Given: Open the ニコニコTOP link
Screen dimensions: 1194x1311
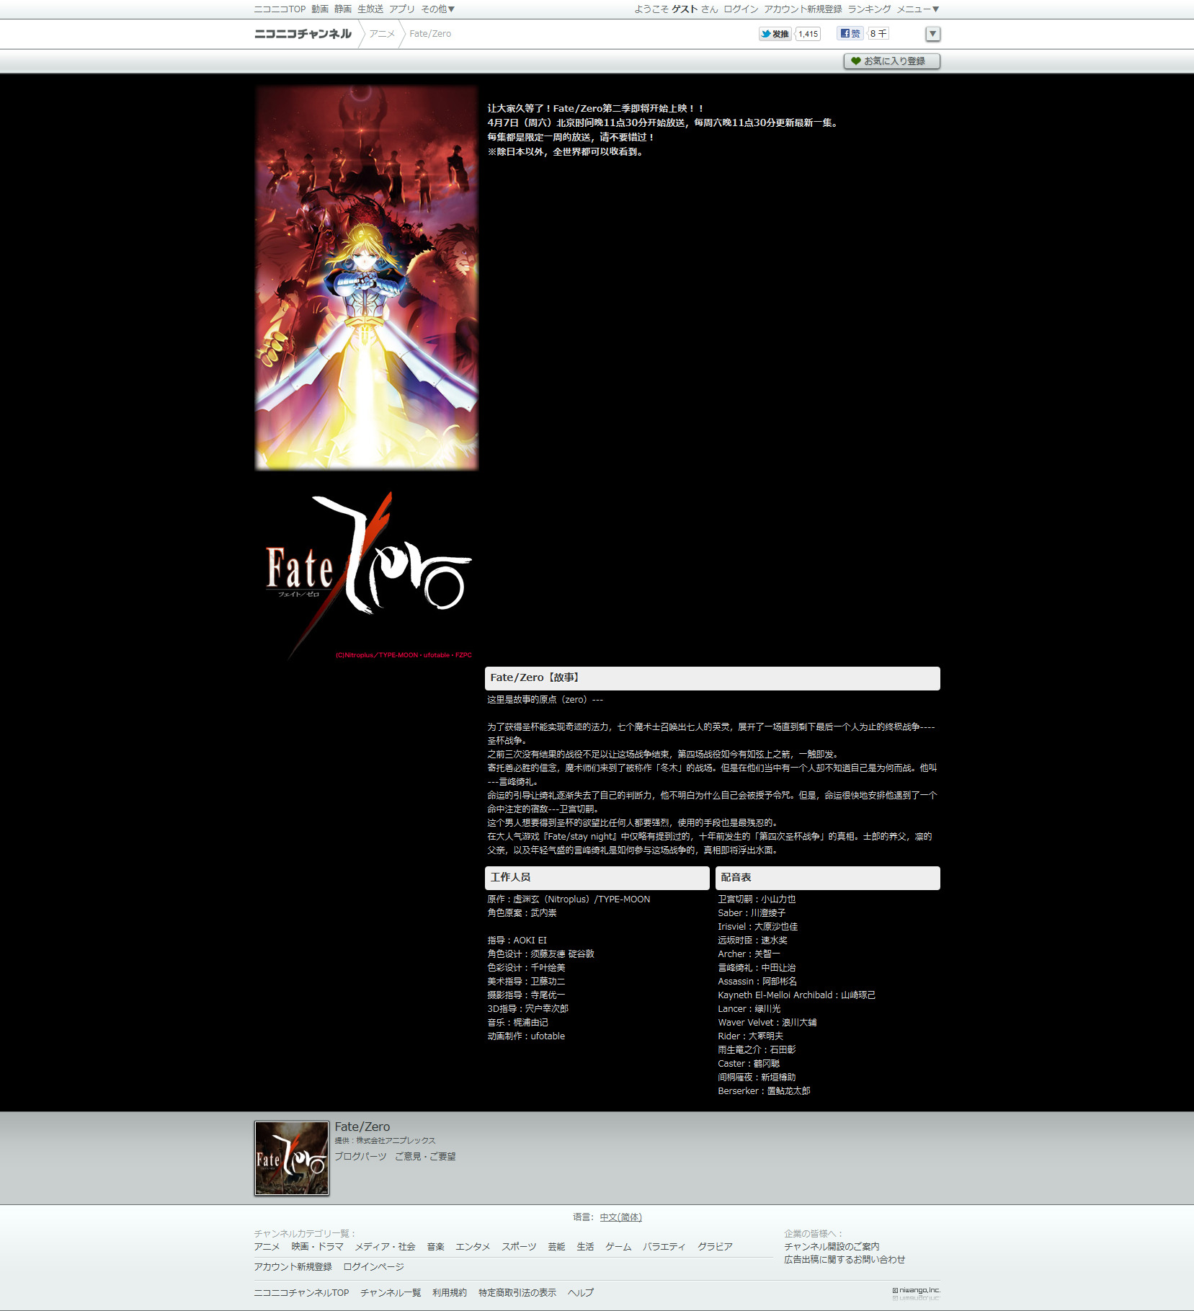Looking at the screenshot, I should pyautogui.click(x=280, y=9).
